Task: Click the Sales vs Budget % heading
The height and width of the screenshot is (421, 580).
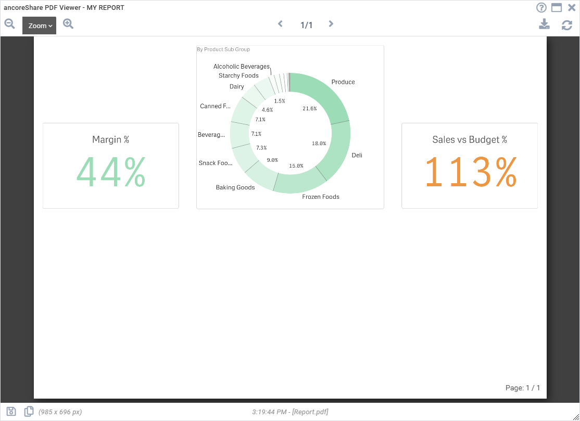Action: click(470, 139)
